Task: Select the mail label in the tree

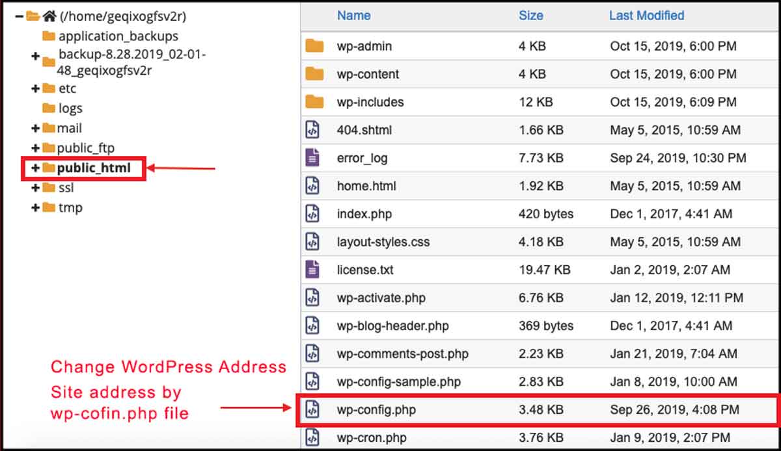Action: coord(70,128)
